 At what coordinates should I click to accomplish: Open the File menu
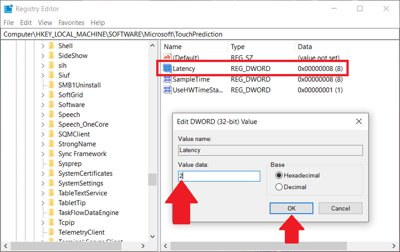(9, 23)
